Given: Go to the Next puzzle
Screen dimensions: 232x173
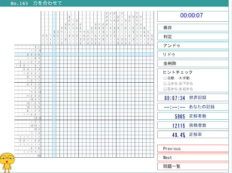Looking at the screenshot, I should [193, 158].
